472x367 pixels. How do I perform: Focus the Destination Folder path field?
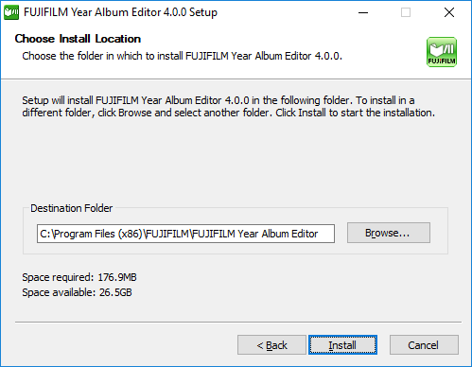pyautogui.click(x=185, y=234)
